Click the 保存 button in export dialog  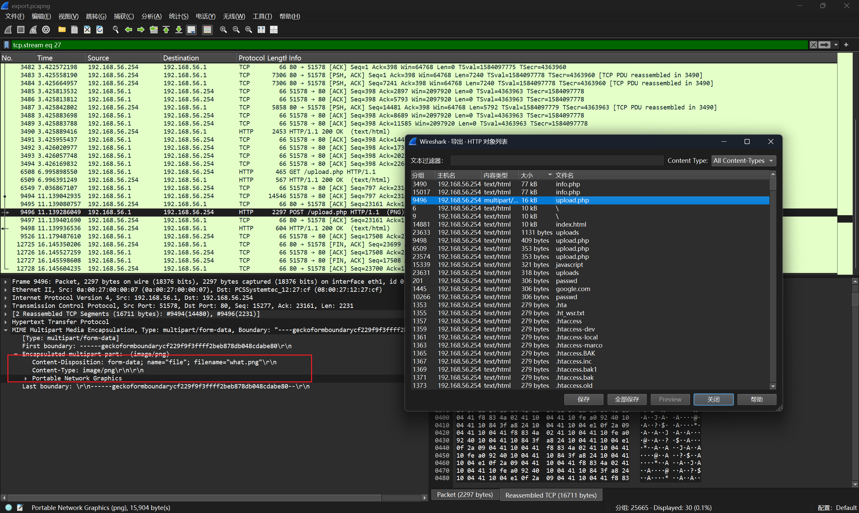584,400
